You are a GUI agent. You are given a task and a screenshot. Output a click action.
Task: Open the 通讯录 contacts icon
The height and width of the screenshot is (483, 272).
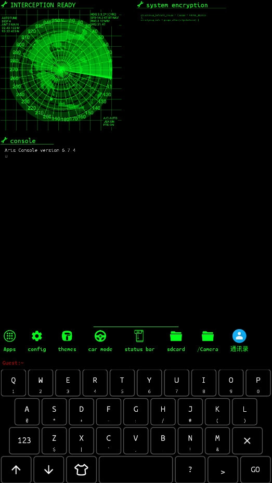(239, 336)
